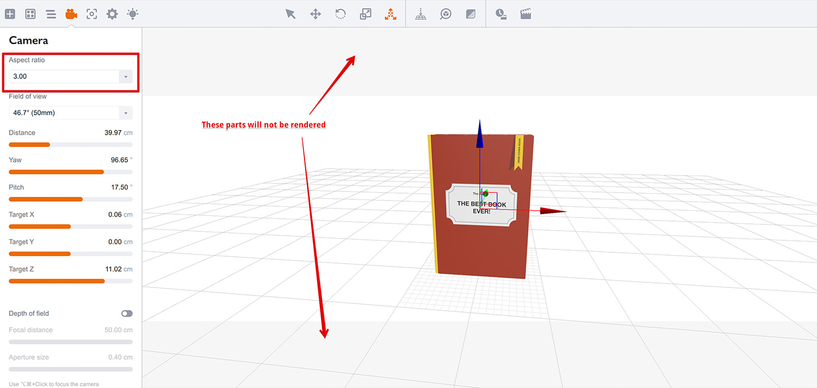Toggle the Depth of field switch

pos(127,314)
